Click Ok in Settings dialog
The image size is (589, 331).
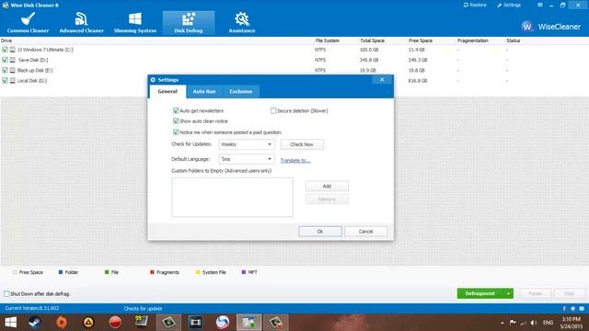pos(320,231)
